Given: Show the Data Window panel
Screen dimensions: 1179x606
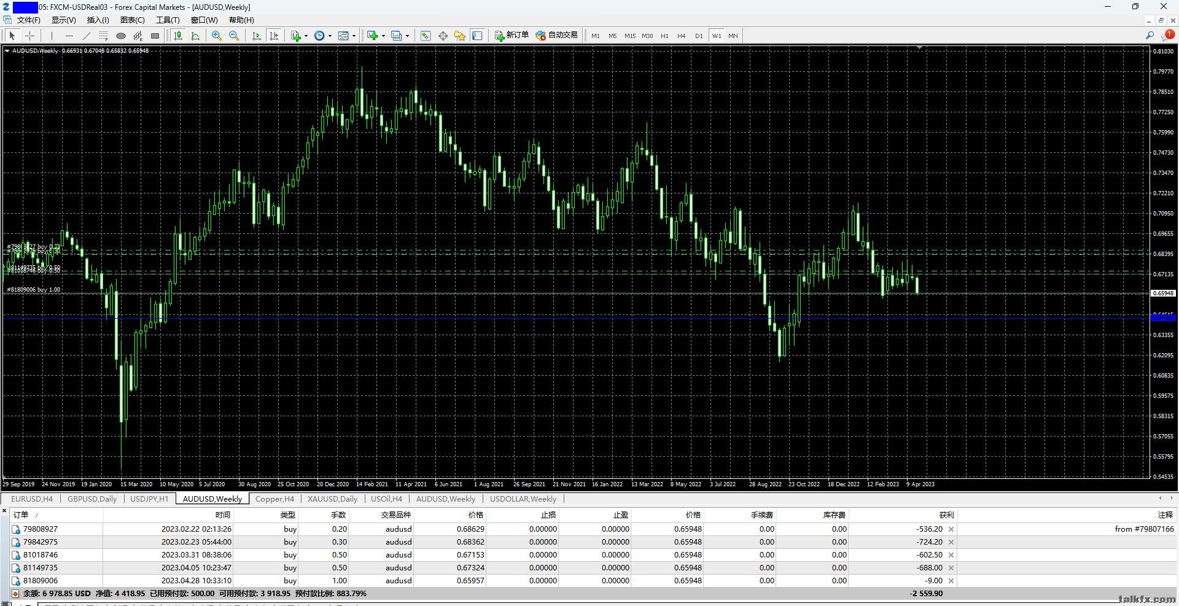Looking at the screenshot, I should (443, 36).
